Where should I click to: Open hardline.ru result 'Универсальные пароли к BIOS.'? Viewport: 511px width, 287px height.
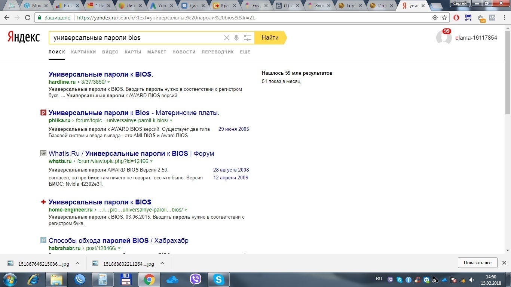(x=101, y=74)
